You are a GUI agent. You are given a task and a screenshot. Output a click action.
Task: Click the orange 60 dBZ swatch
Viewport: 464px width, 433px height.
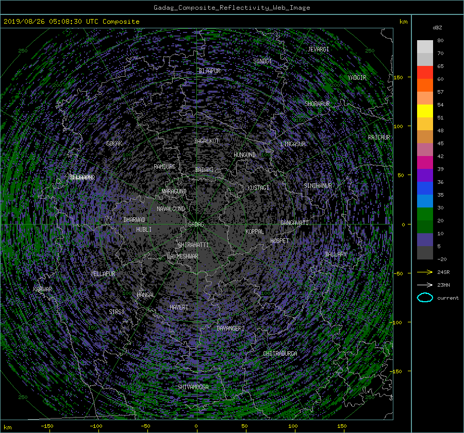[425, 85]
